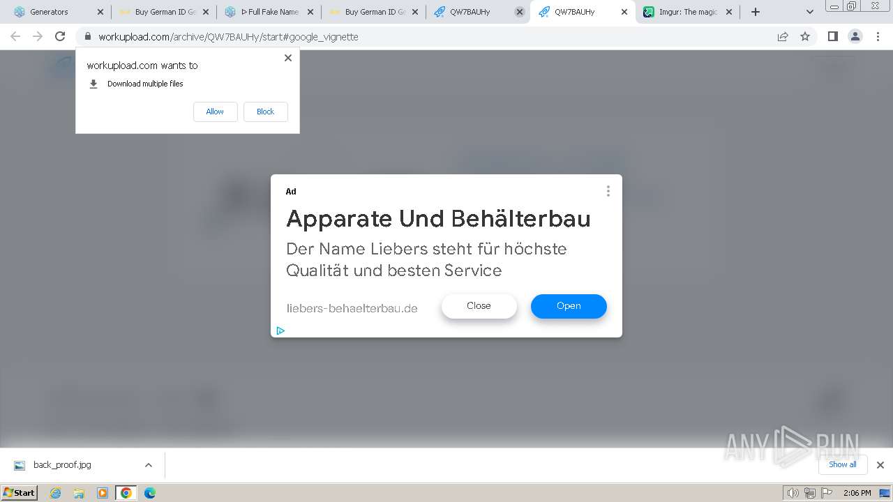The image size is (893, 502).
Task: Go forward to next page
Action: [38, 36]
